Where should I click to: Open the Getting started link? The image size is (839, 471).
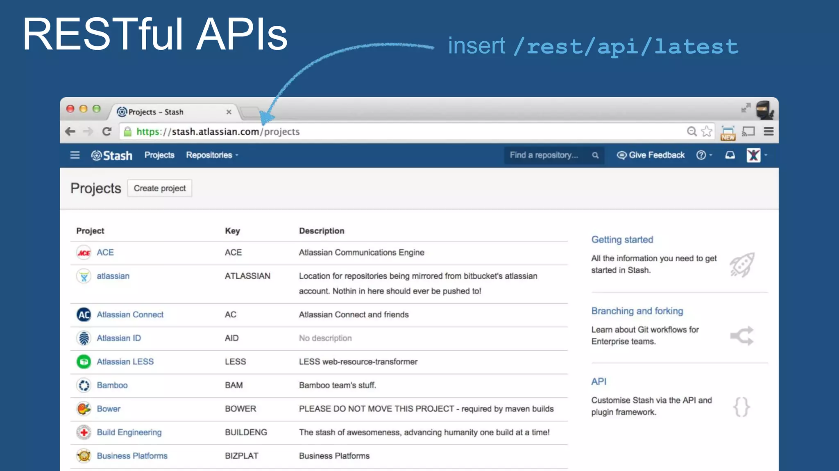click(622, 240)
